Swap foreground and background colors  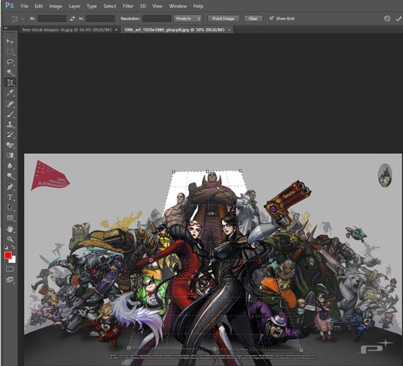[13, 247]
